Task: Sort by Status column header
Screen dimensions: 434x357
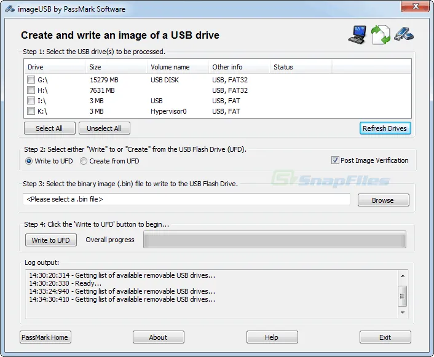Action: [x=301, y=67]
